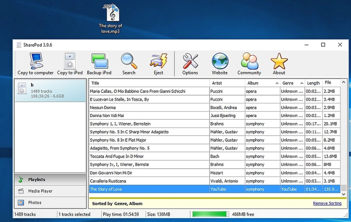Viewport: 351px width, 222px height.
Task: Open the Website globe icon
Action: pyautogui.click(x=220, y=64)
